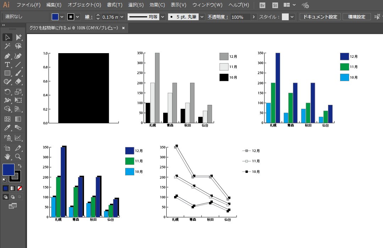Image resolution: width=383 pixels, height=248 pixels.
Task: Select the Shaper tool
Action: 7,81
